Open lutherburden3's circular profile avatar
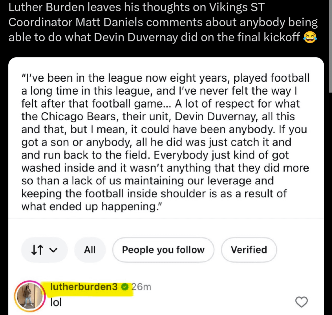Viewport: 332px width, 315px height. [x=29, y=296]
